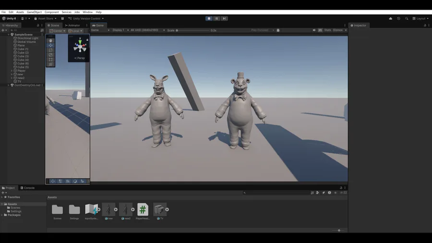Open the Component menu

(x=51, y=12)
